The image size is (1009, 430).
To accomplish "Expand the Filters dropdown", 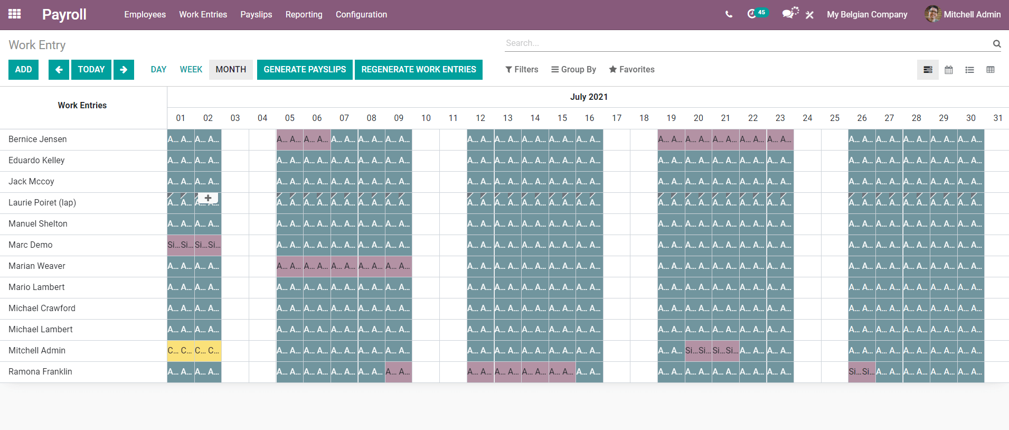I will click(522, 70).
